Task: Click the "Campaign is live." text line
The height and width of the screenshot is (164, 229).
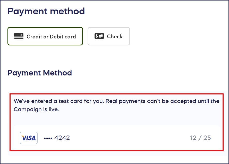Action: 36,109
